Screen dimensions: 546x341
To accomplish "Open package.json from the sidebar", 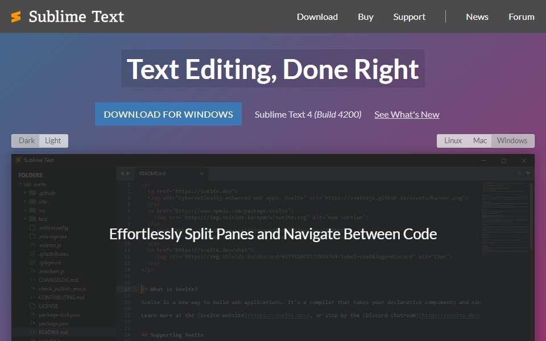I will 53,323.
